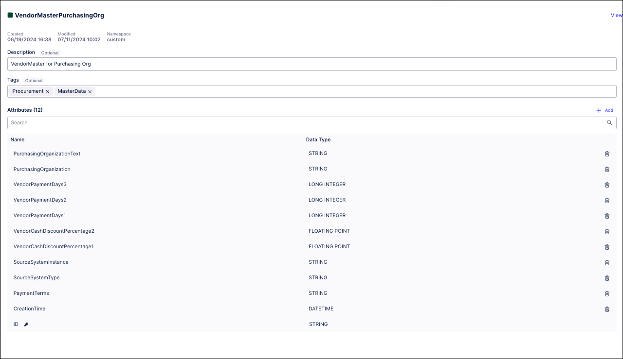The image size is (623, 359).
Task: Delete the PurchasingOrganization attribute
Action: 607,169
